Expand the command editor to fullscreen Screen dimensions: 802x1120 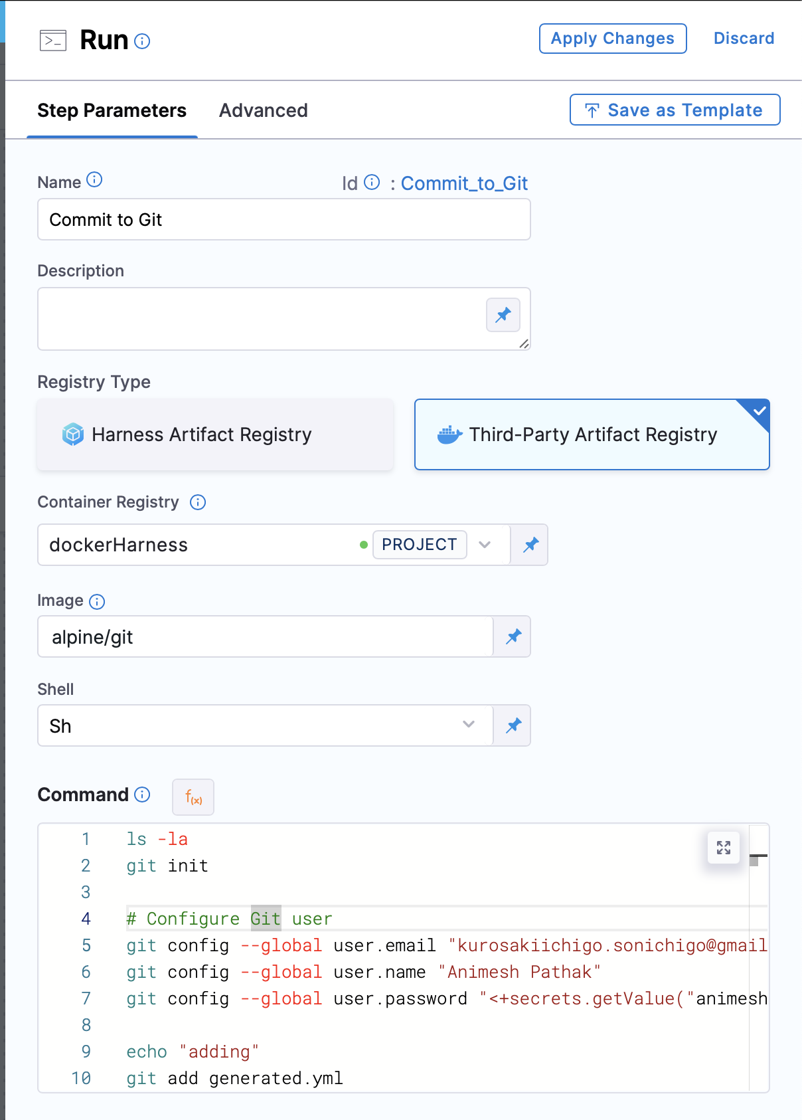coord(724,848)
